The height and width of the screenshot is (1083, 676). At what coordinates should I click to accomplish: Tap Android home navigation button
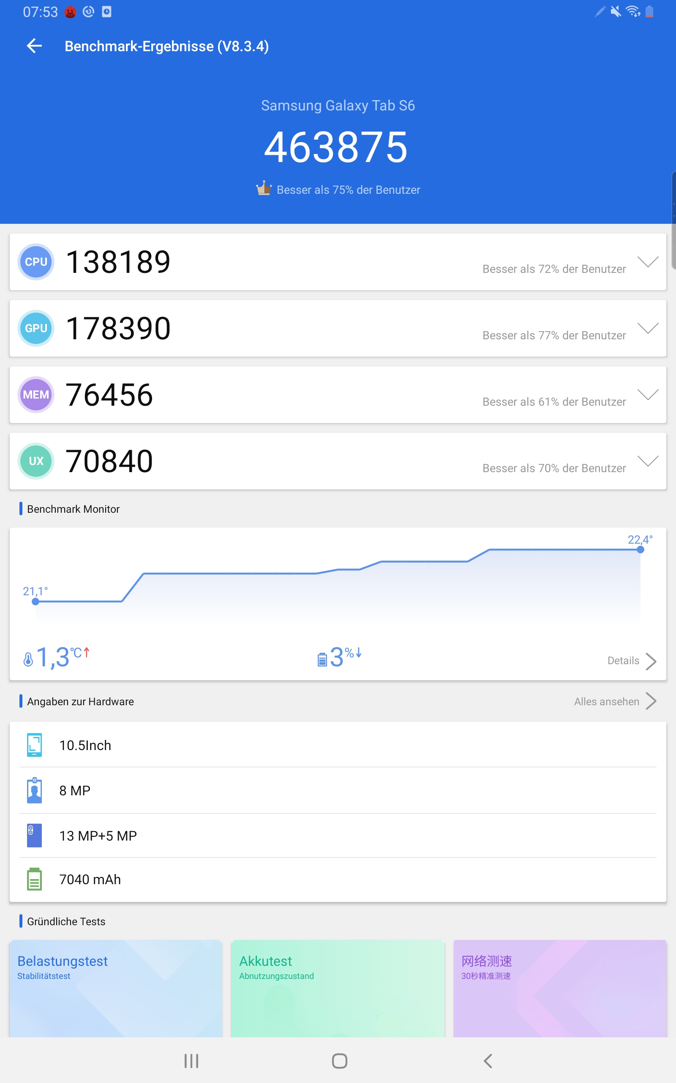(x=340, y=1061)
